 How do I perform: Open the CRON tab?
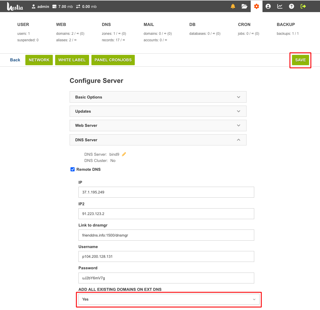coord(244,24)
